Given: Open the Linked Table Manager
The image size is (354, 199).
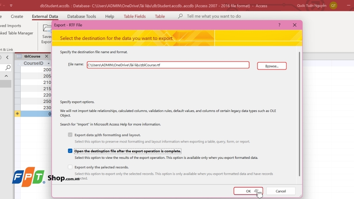Looking at the screenshot, I should click(16, 33).
